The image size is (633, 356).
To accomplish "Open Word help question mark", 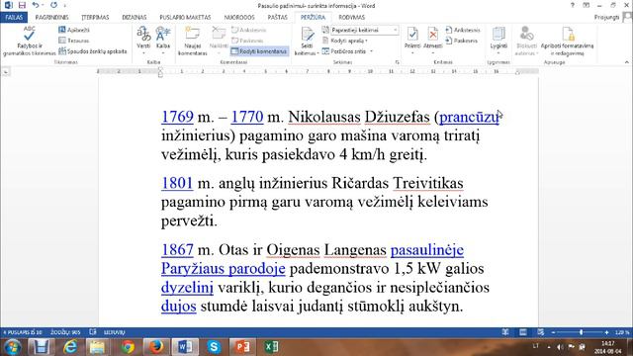I will (x=573, y=5).
